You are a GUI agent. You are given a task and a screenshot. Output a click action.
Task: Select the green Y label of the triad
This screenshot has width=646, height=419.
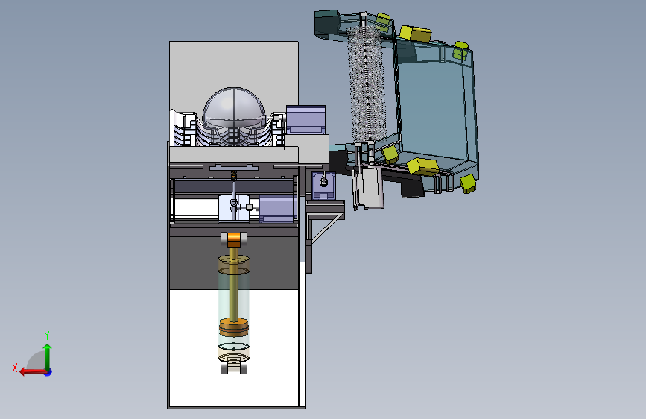pyautogui.click(x=47, y=335)
